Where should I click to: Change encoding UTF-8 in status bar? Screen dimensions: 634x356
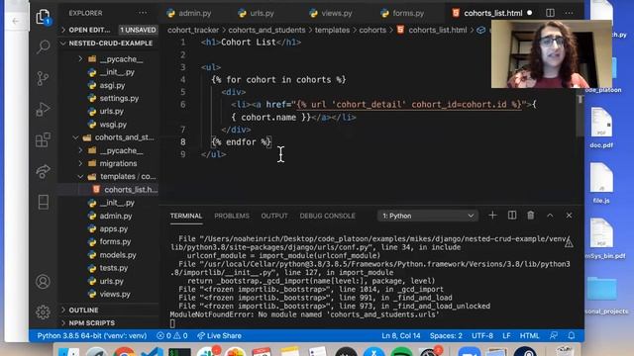coord(482,336)
